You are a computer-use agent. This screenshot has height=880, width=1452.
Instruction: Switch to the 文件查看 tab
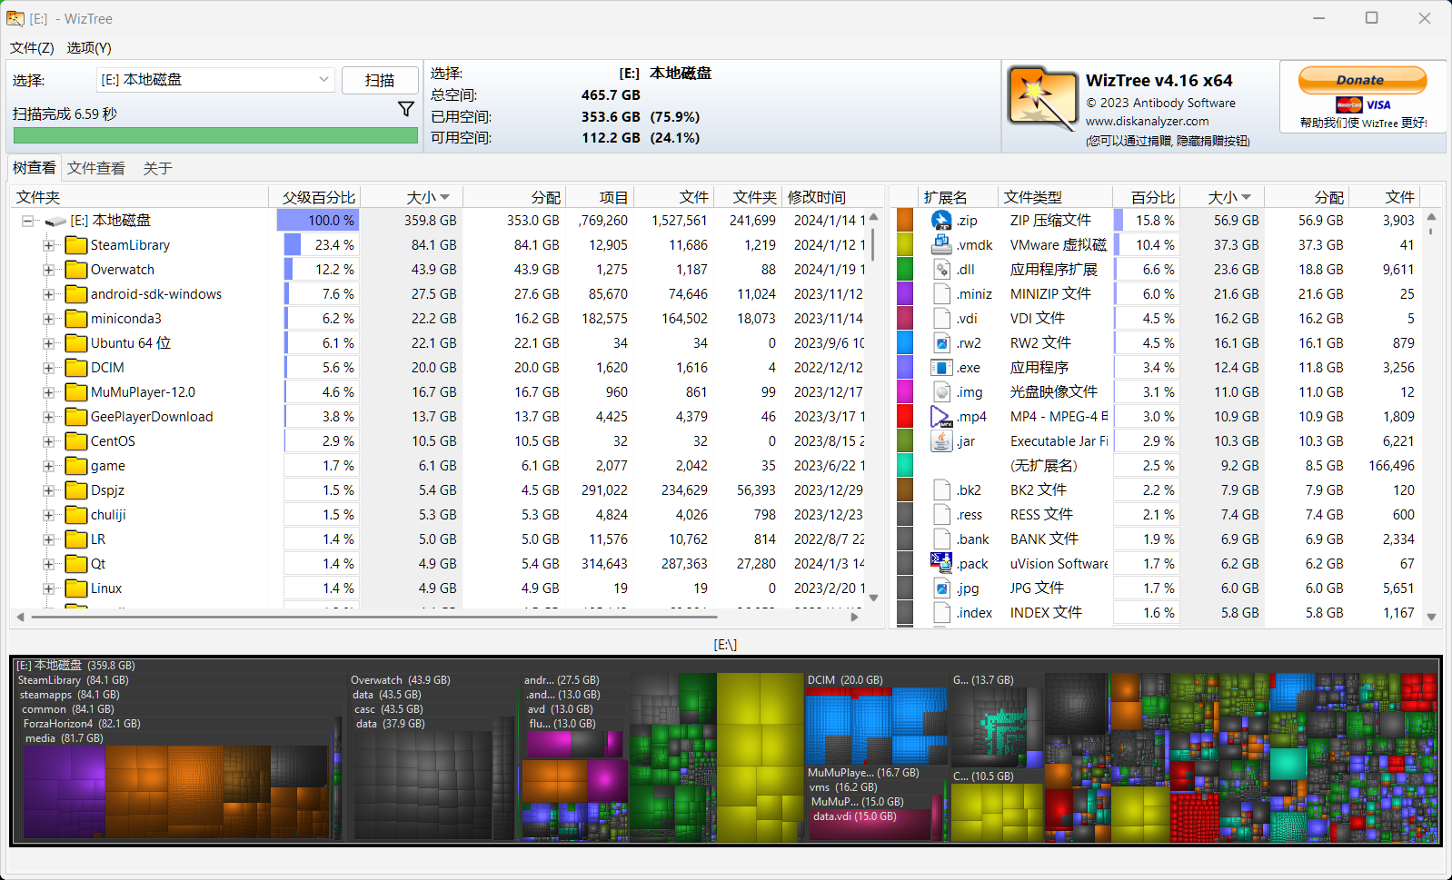tap(96, 168)
